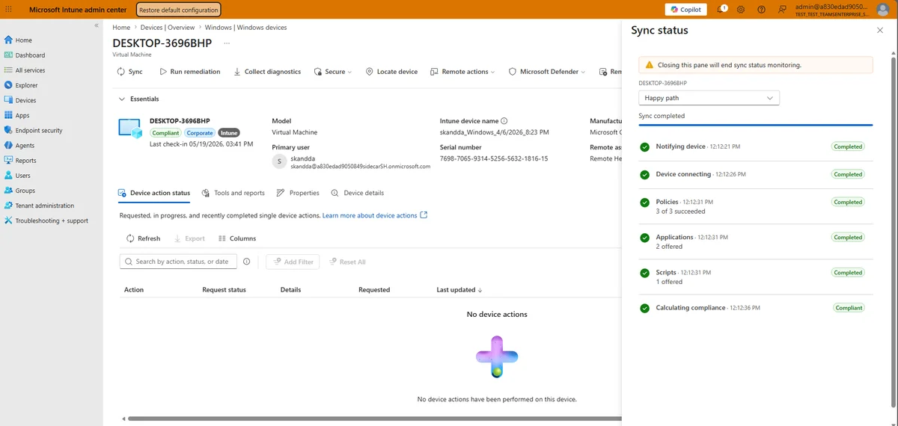
Task: Close the Sync status pane
Action: (880, 31)
